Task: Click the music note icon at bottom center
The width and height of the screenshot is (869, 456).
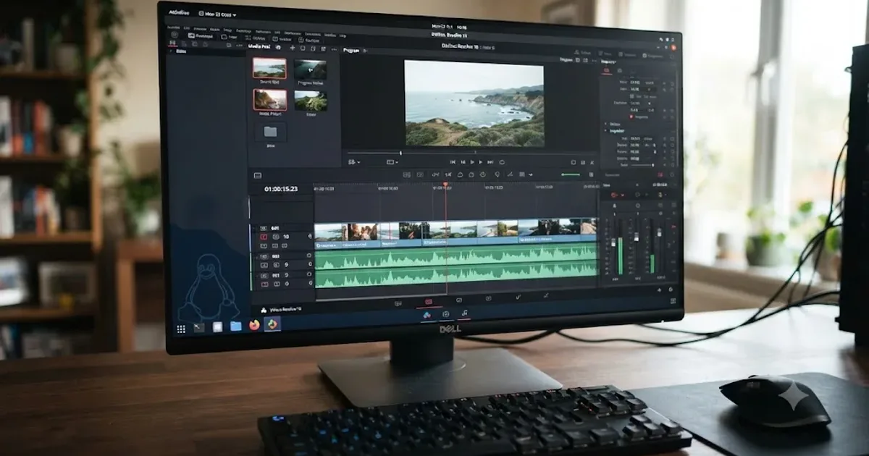Action: point(465,313)
